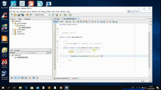
Task: Click the Stop Macro Recording editor icon
Action: click(110, 22)
